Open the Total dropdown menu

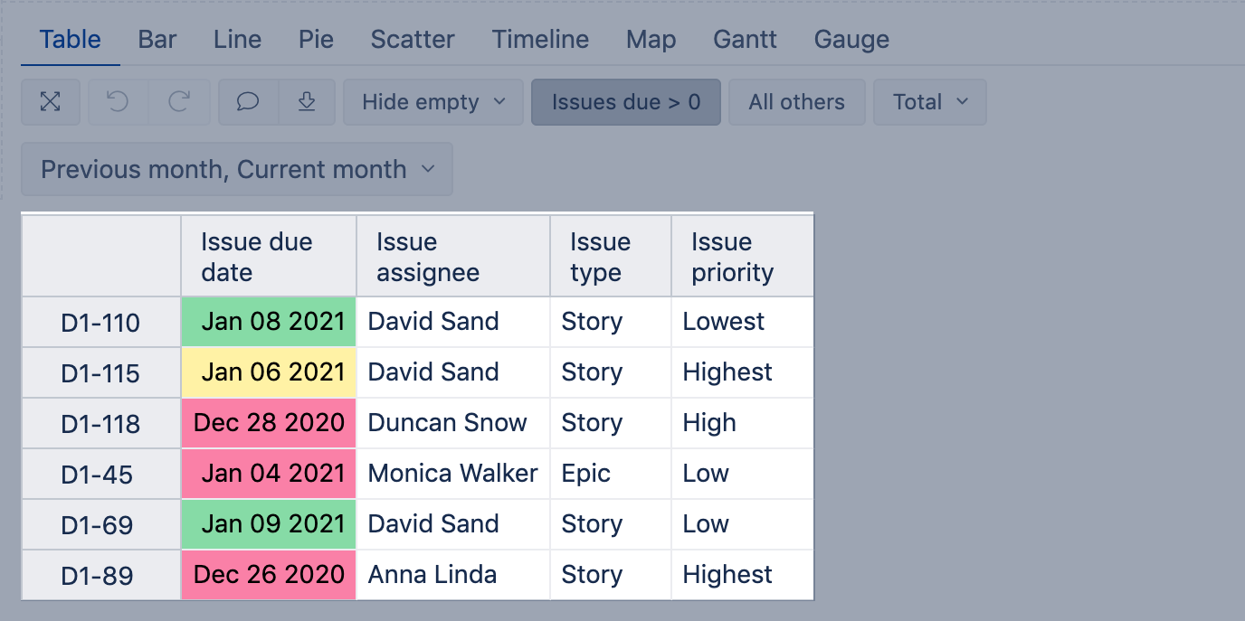pyautogui.click(x=930, y=102)
